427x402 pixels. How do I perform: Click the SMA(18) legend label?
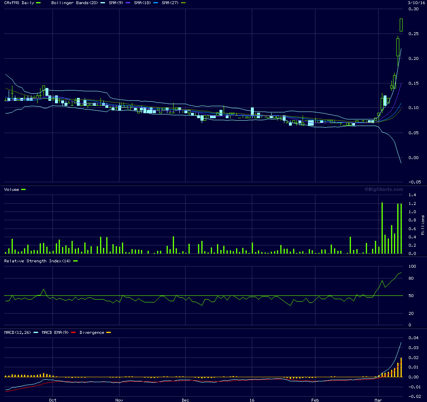142,3
